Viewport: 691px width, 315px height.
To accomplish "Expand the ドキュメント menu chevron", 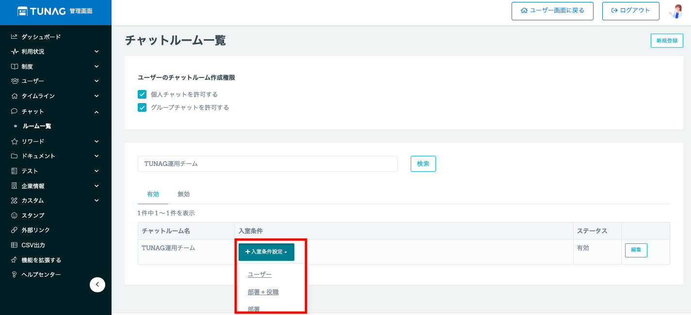I will point(96,156).
